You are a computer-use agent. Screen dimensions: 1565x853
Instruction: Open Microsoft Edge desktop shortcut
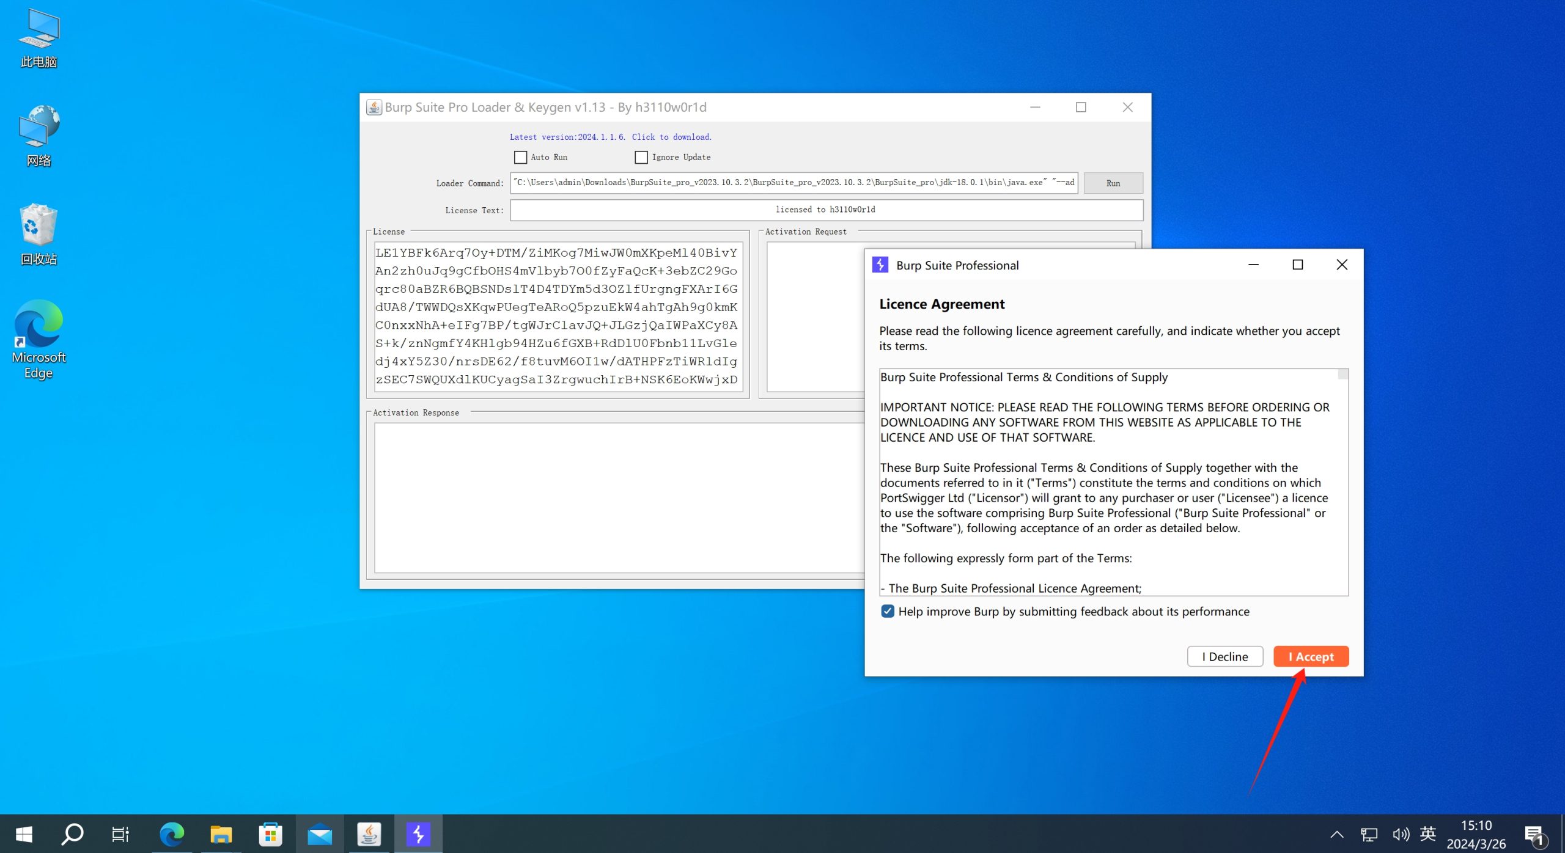(x=39, y=340)
